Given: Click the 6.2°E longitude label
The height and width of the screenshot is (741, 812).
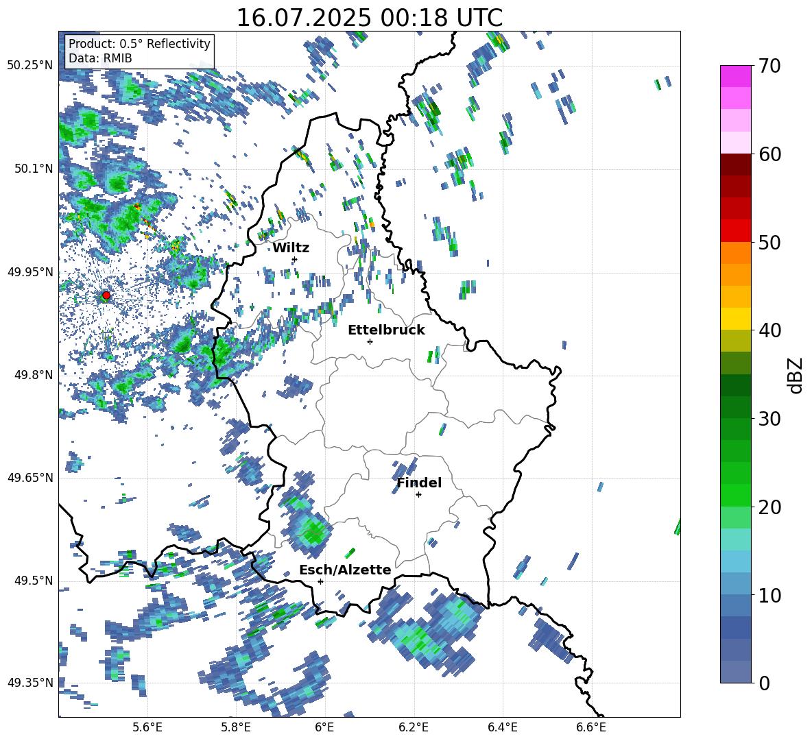Looking at the screenshot, I should coord(414,728).
